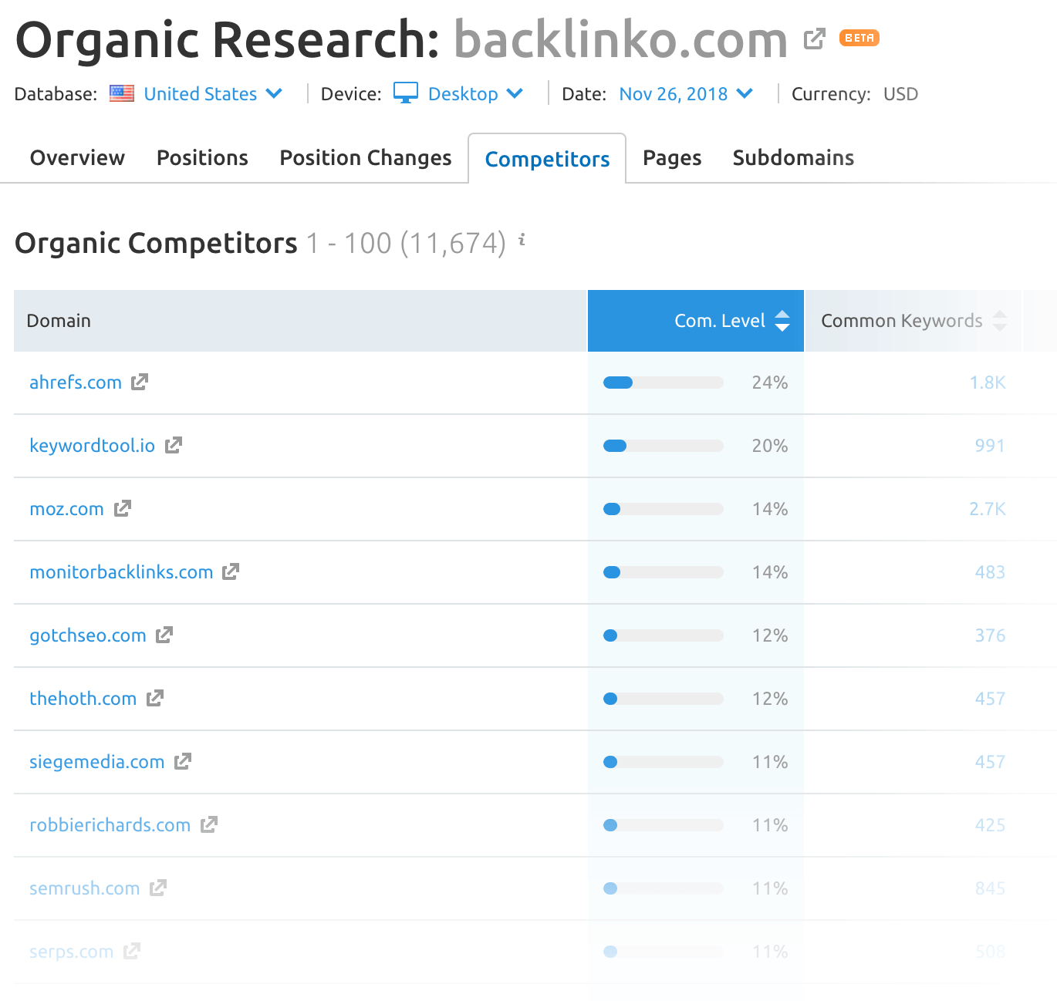
Task: Open semrush.com external link icon
Action: point(158,888)
